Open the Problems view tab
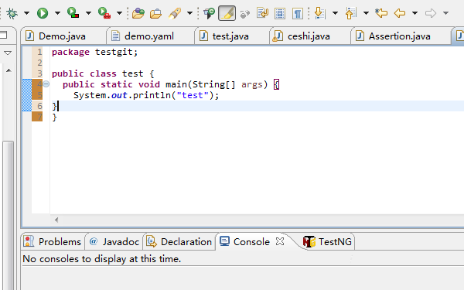This screenshot has width=464, height=290. (53, 242)
